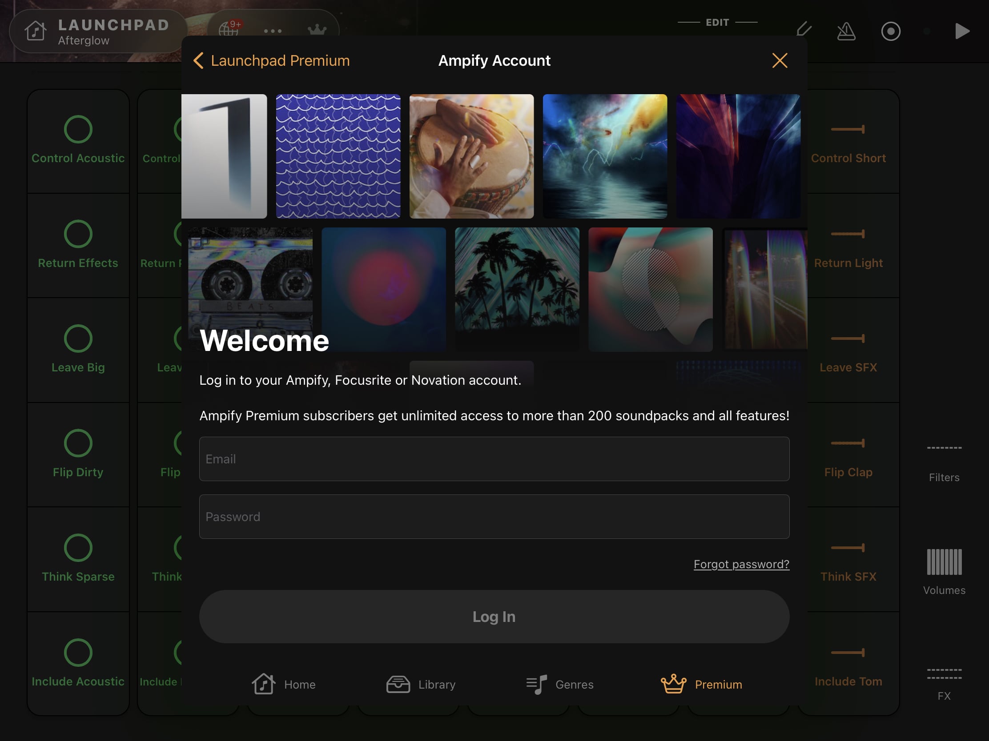This screenshot has width=989, height=741.
Task: Select the white monolith soundpack thumbnail
Action: pyautogui.click(x=224, y=156)
